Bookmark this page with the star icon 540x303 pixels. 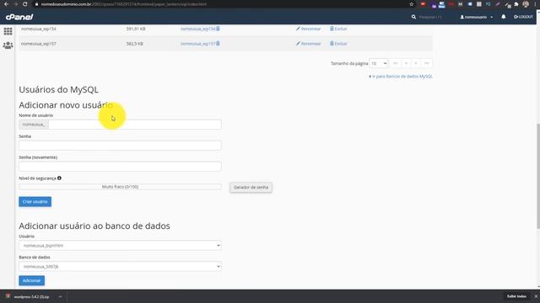coord(412,4)
